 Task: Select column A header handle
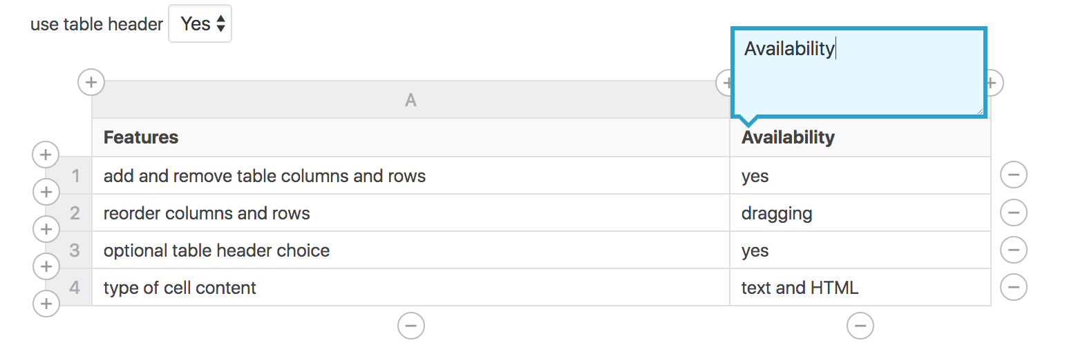pyautogui.click(x=410, y=101)
